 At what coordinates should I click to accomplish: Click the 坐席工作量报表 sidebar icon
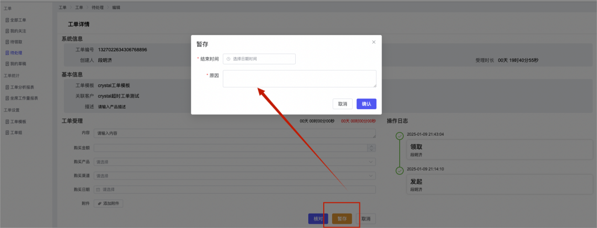coord(7,98)
